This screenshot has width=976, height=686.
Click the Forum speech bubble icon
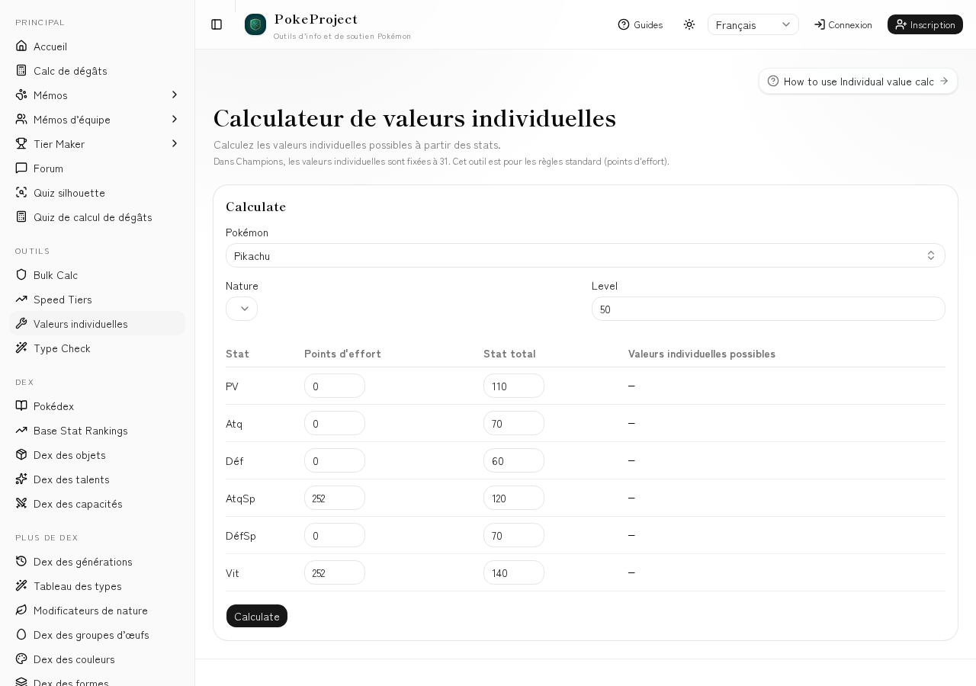tap(21, 168)
